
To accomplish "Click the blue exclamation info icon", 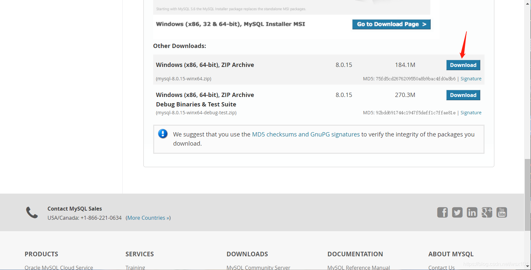I will (x=163, y=134).
